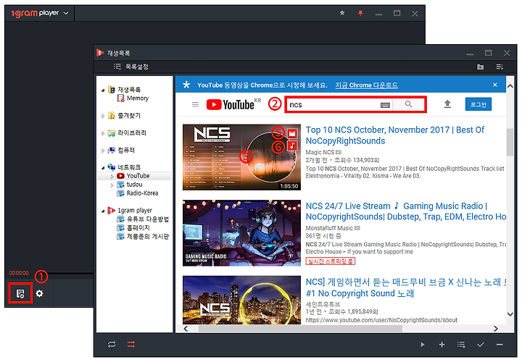
Task: Collapse the 1gram player tree node
Action: click(x=103, y=211)
